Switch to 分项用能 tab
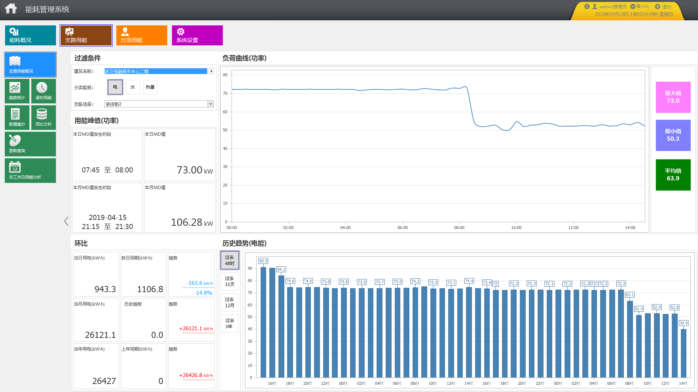698x392 pixels. click(141, 35)
